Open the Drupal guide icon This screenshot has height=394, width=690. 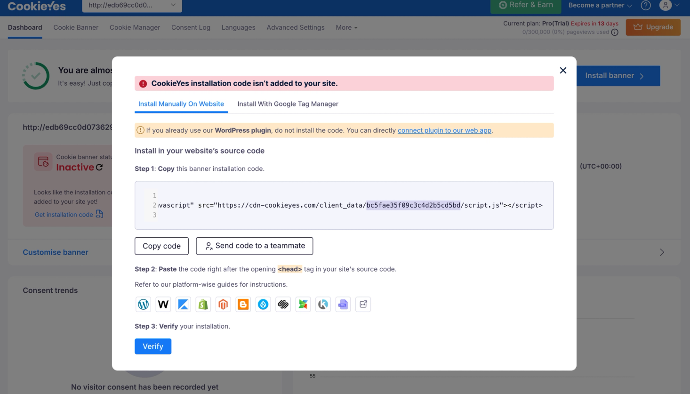[263, 304]
